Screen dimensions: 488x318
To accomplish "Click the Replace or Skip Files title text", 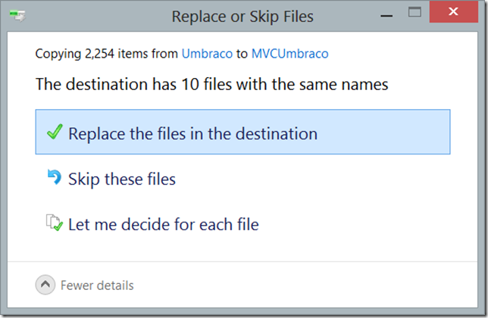I will tap(242, 17).
